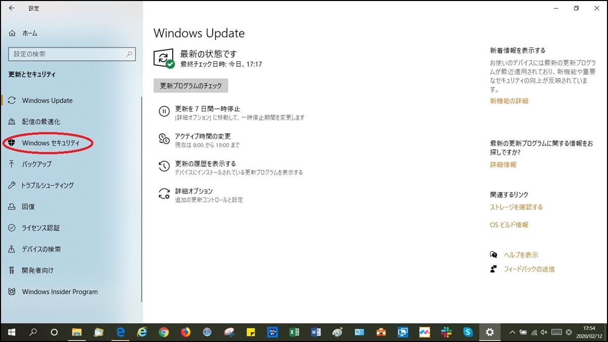The width and height of the screenshot is (608, 342).
Task: Click the gear-sync icon beside 詳細オプション
Action: coord(164,194)
